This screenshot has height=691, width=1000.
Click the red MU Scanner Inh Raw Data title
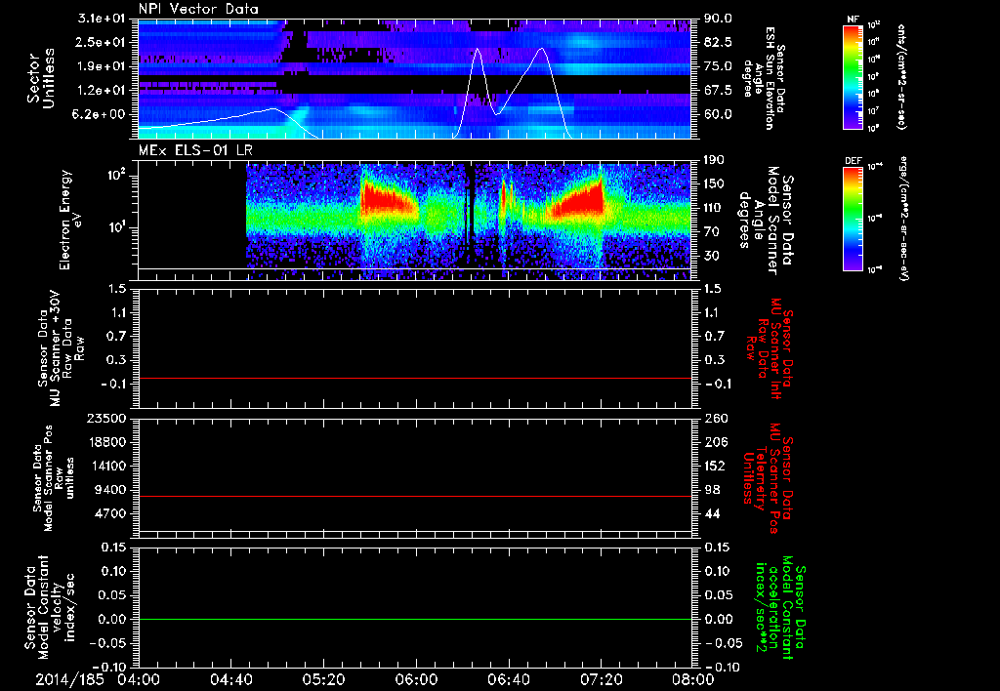point(768,348)
